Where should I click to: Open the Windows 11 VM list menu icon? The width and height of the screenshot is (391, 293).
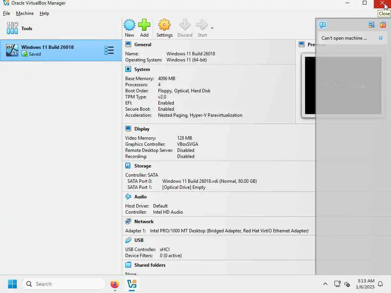[109, 50]
